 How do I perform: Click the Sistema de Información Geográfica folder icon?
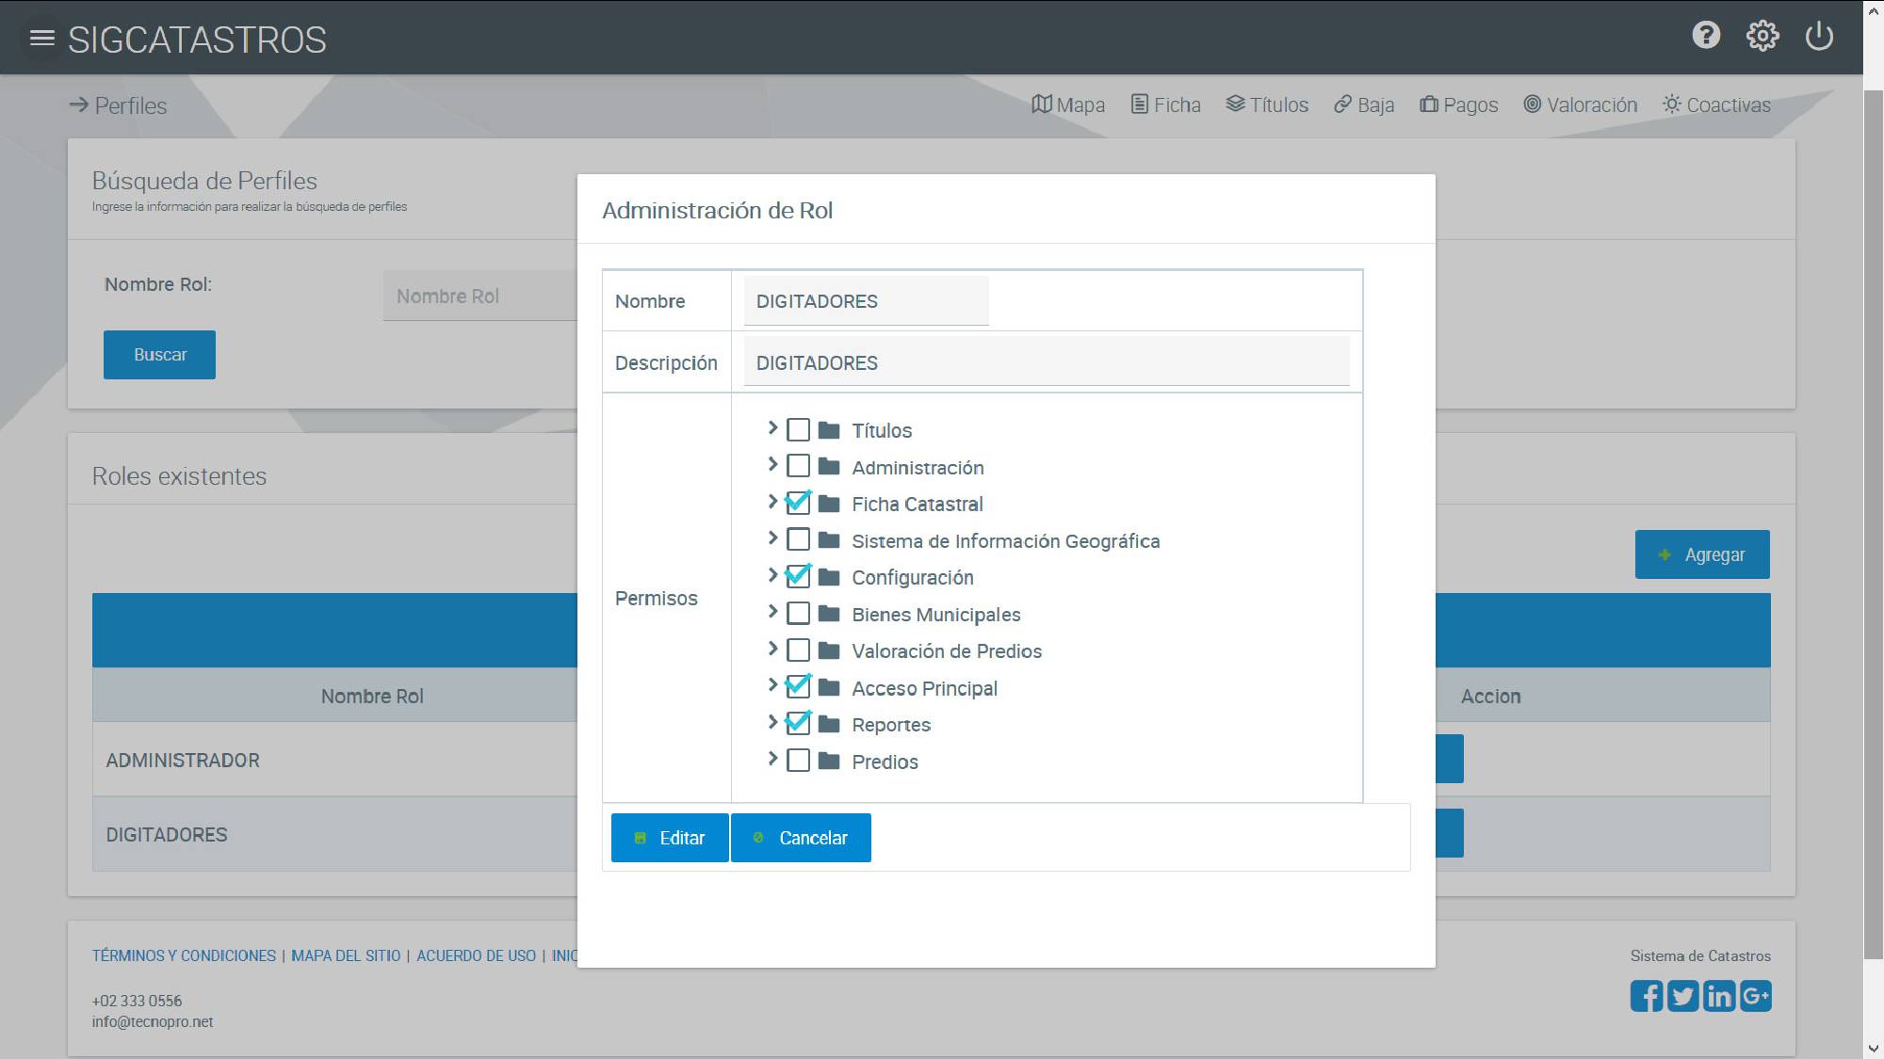click(x=829, y=540)
